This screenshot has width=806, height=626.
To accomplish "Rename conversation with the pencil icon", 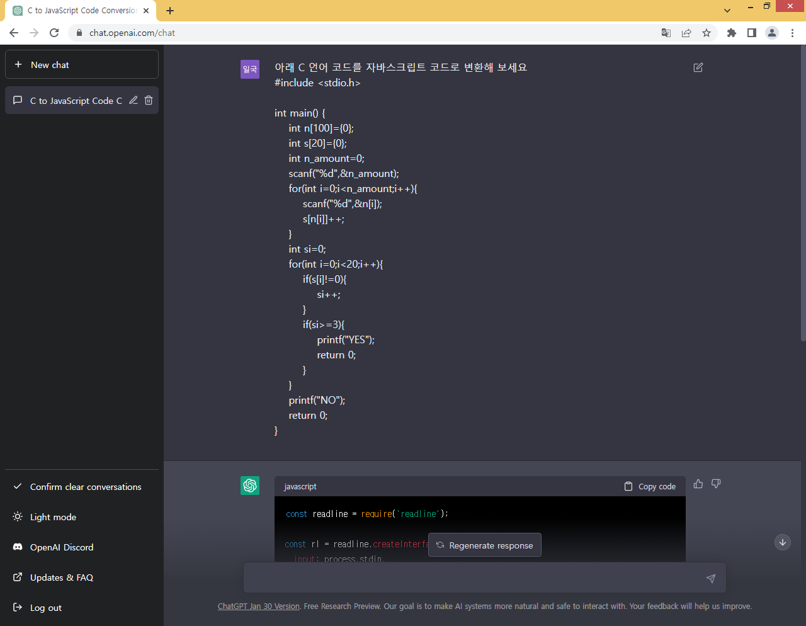I will click(x=133, y=100).
